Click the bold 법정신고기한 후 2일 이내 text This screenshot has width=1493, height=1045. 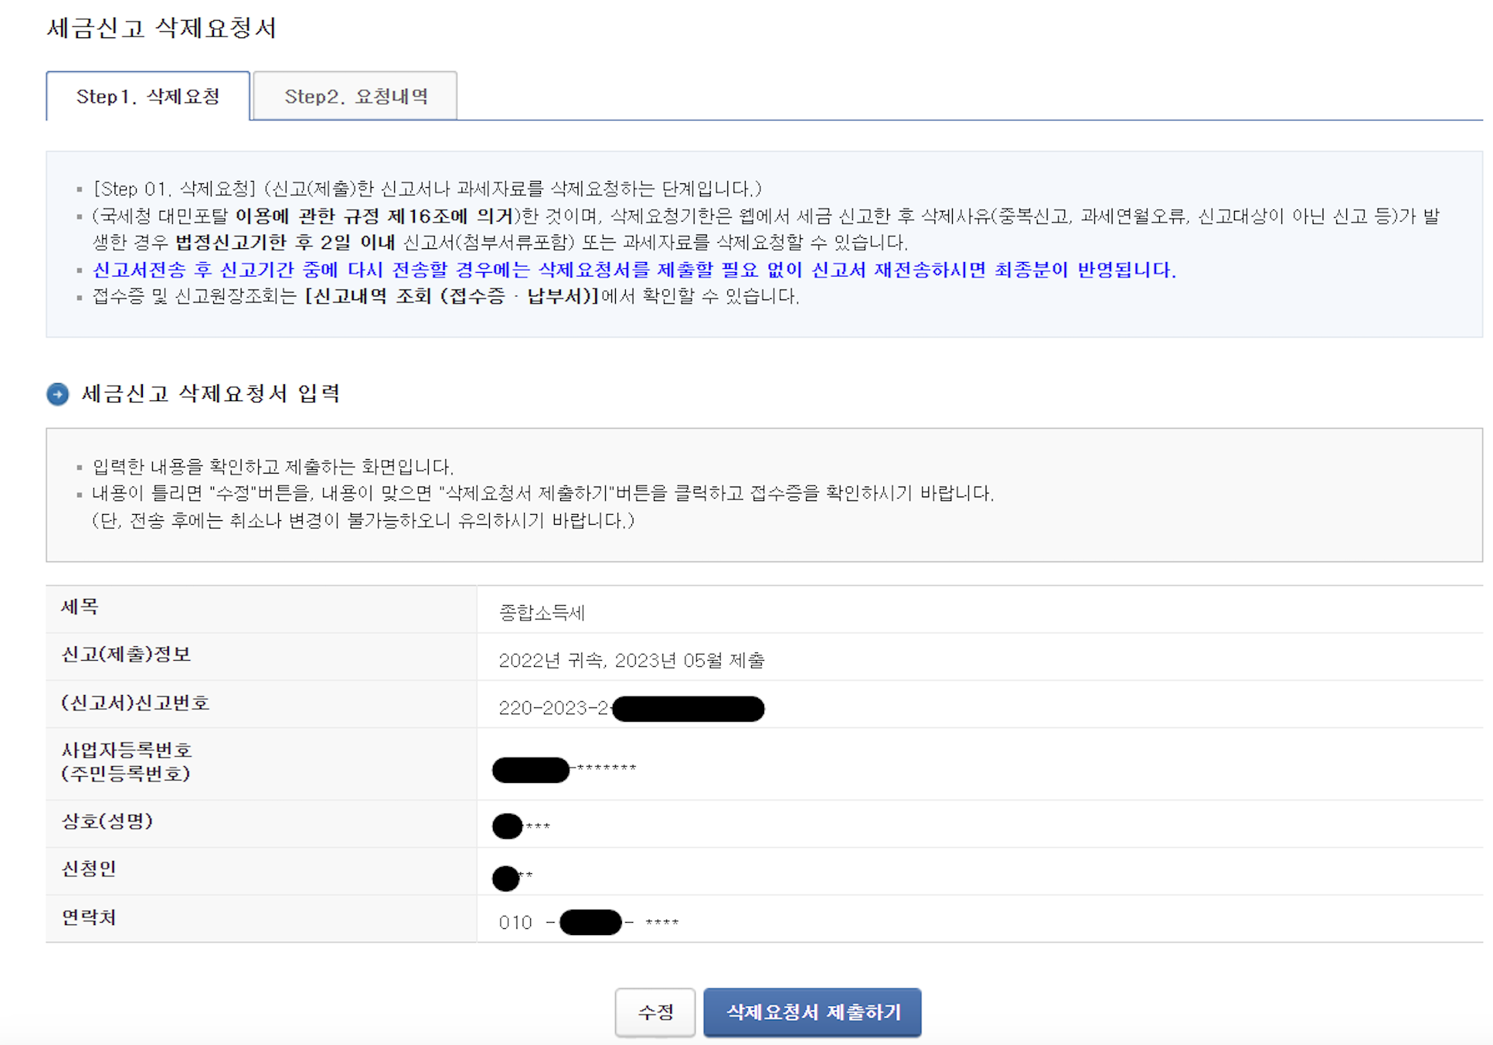[285, 243]
